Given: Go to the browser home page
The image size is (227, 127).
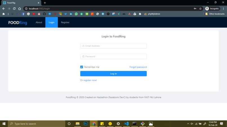Looking at the screenshot, I should 19,9.
